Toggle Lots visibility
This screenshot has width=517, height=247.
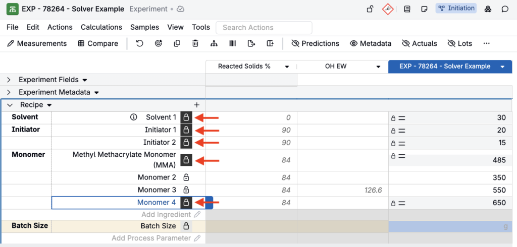[x=459, y=43]
